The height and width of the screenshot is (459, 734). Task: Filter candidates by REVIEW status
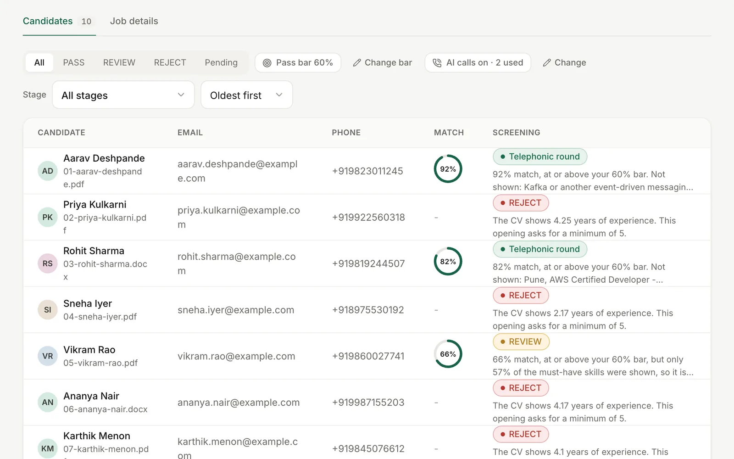tap(119, 62)
